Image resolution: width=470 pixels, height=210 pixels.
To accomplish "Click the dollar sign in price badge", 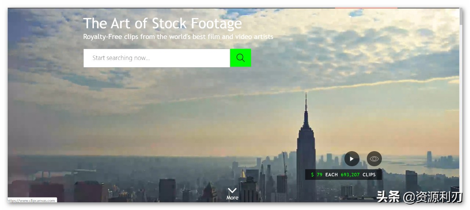I will pos(312,175).
